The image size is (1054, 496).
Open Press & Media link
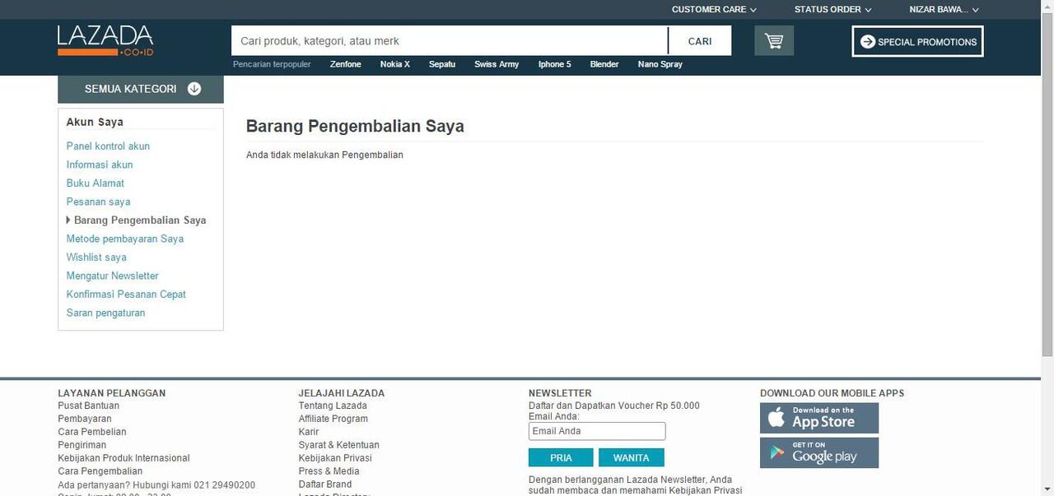329,471
